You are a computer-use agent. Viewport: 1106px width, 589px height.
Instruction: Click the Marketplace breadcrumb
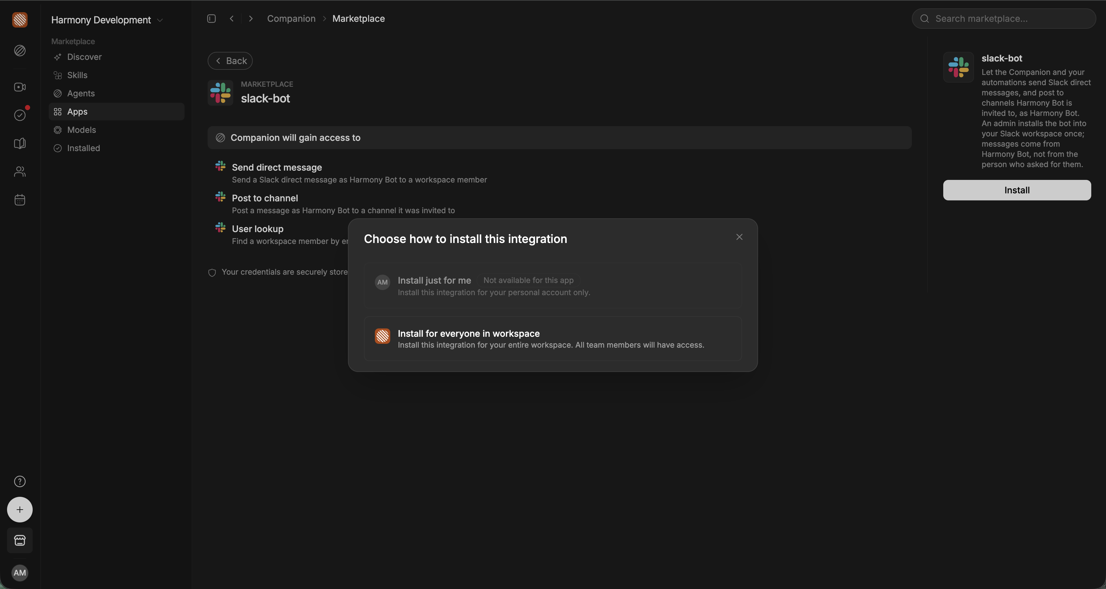(359, 19)
